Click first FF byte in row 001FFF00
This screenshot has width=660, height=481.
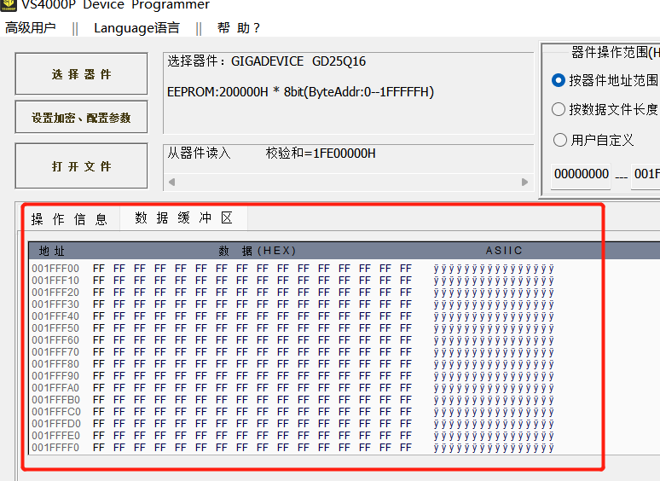pos(99,269)
